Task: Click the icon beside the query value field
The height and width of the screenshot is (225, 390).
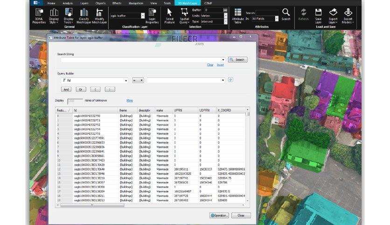Action: pos(230,80)
